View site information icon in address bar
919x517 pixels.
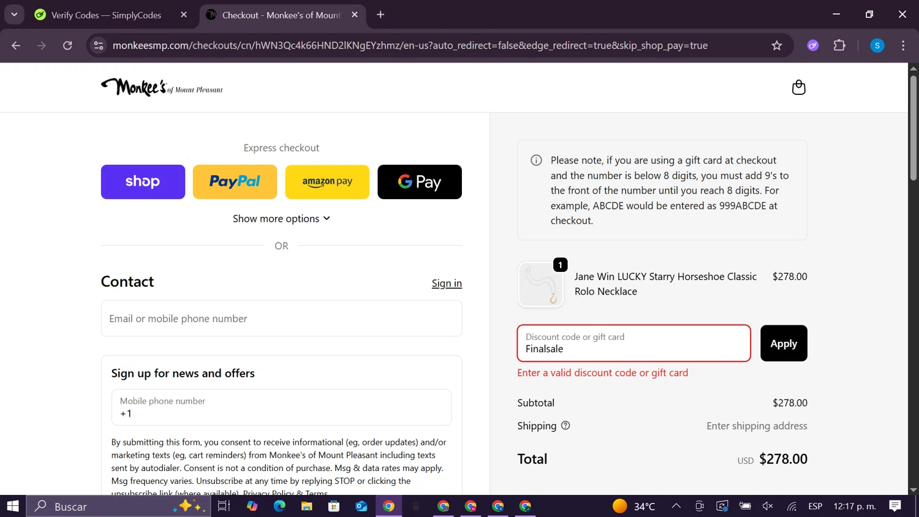point(98,45)
